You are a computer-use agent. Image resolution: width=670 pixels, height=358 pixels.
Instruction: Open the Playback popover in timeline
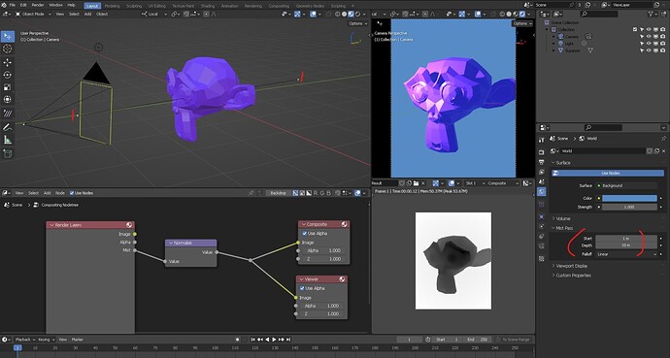(24, 340)
